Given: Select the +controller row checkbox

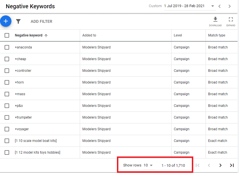Looking at the screenshot, I should (7, 71).
